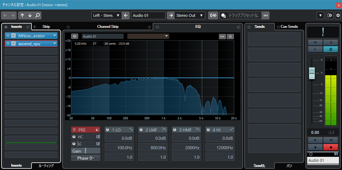Change filter type of band 4 HI

232,130
